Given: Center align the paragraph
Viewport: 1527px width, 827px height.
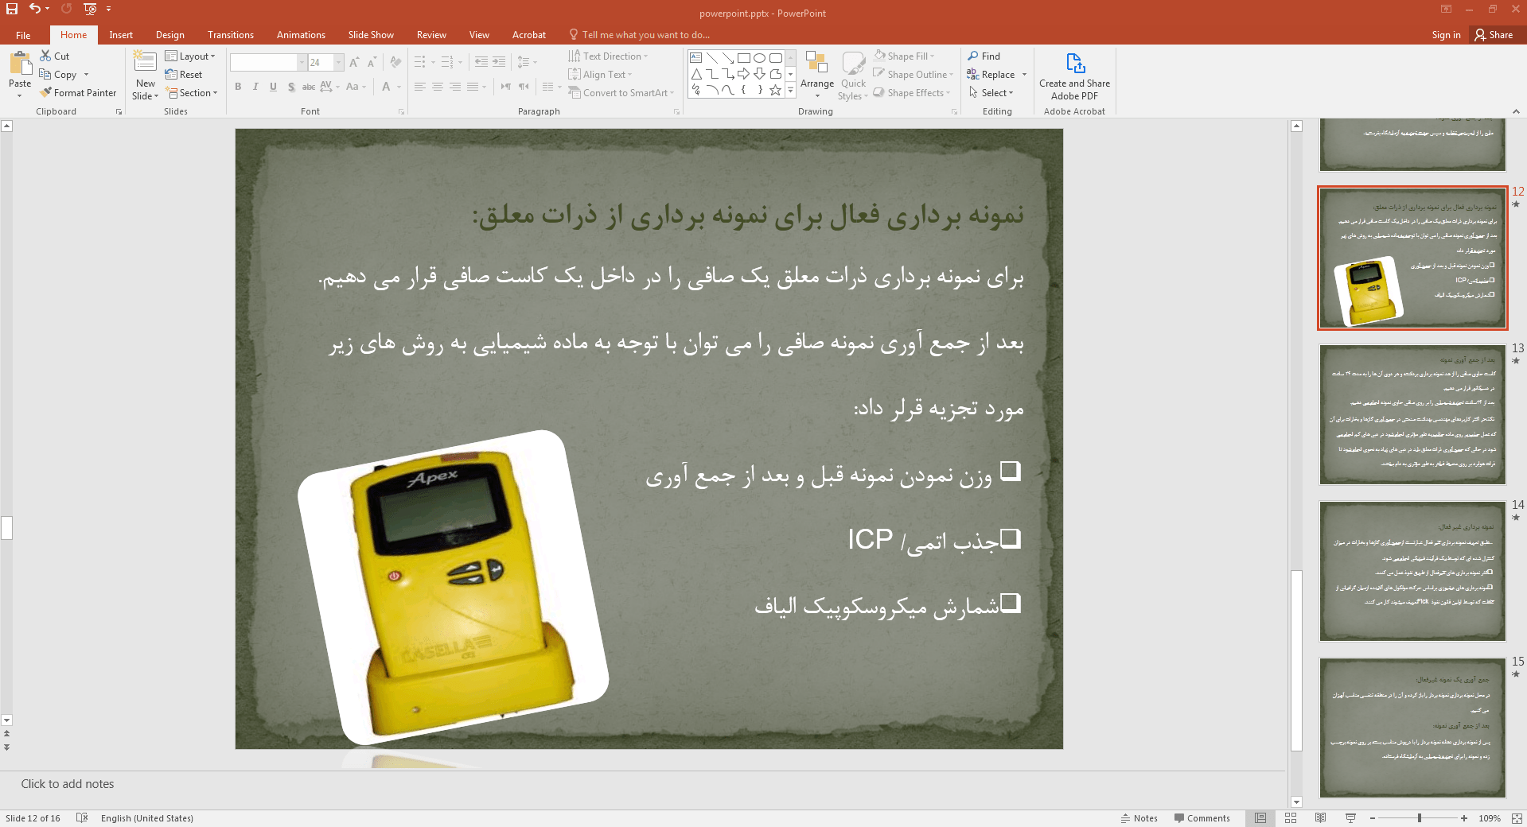Looking at the screenshot, I should [x=438, y=87].
